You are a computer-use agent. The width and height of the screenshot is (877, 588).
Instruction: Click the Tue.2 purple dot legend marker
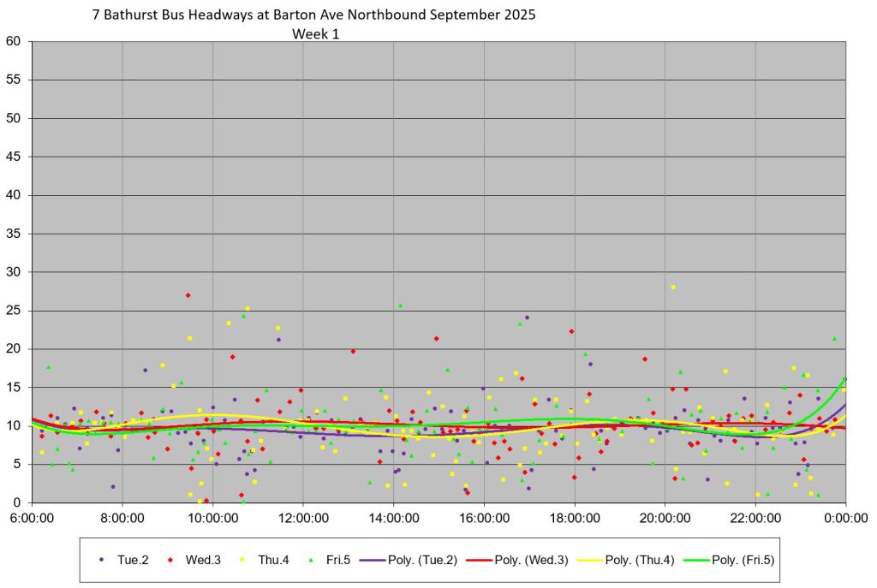(x=102, y=560)
